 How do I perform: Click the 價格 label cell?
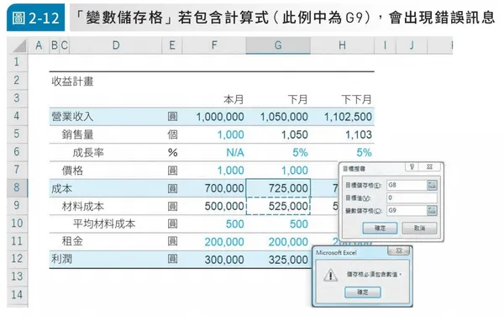tap(72, 171)
